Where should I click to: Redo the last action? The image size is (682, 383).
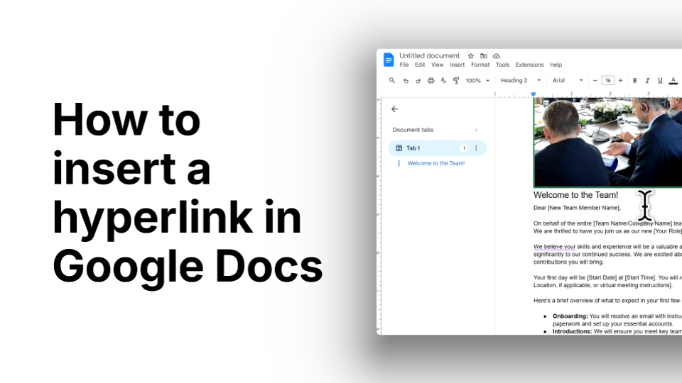tap(418, 80)
